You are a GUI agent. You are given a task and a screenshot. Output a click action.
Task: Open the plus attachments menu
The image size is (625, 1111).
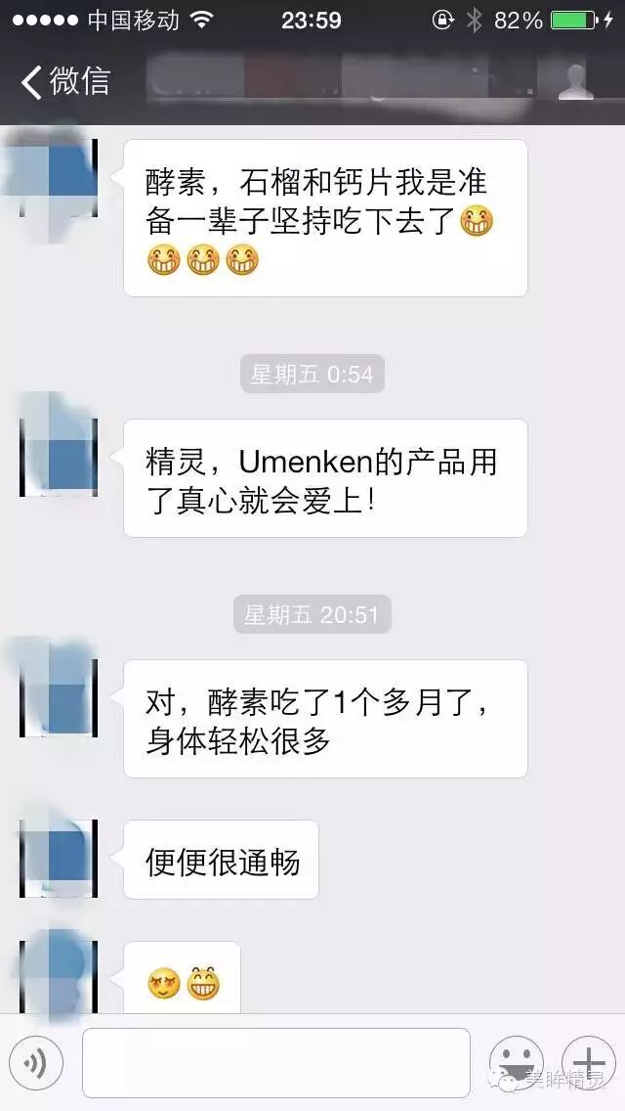pos(589,1062)
